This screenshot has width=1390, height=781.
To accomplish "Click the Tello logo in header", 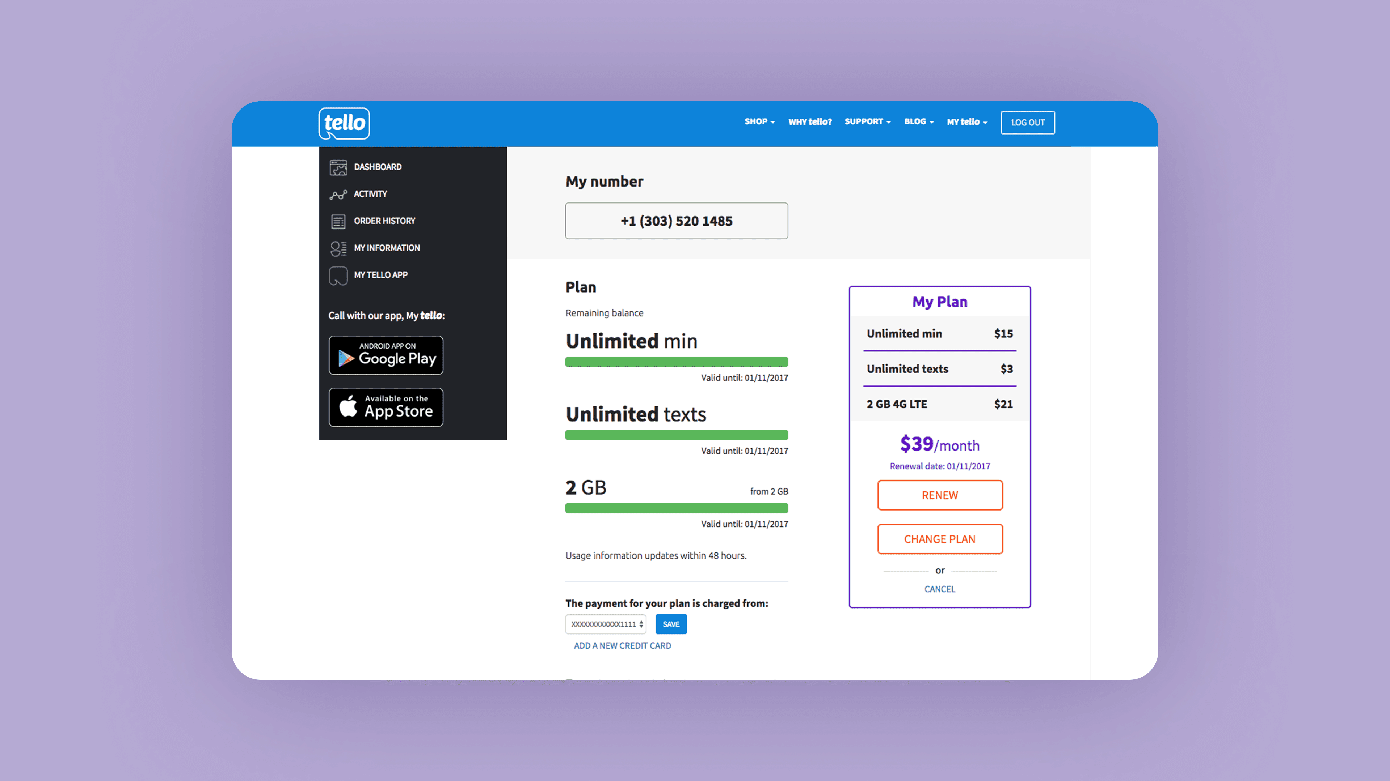I will pos(344,123).
